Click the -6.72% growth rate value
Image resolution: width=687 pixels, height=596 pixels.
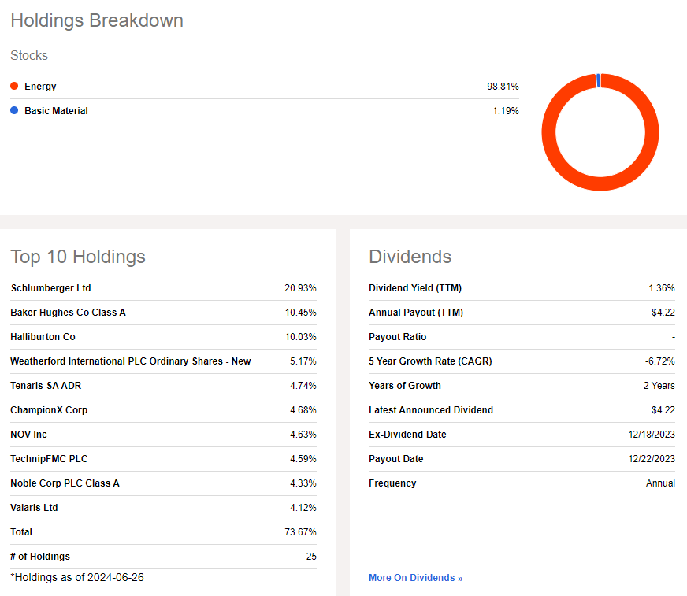point(660,361)
